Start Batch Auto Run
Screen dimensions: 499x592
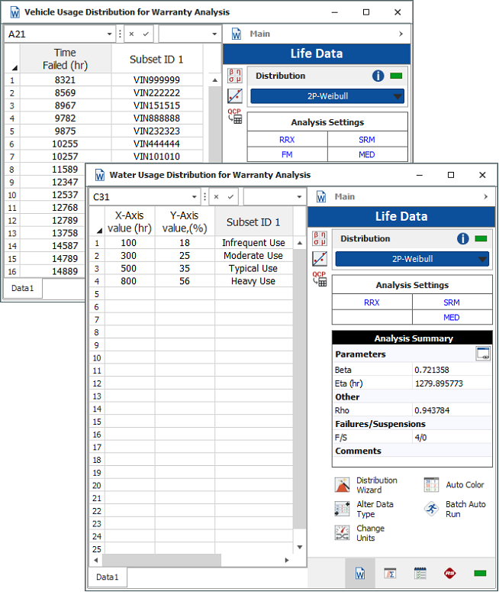[432, 510]
